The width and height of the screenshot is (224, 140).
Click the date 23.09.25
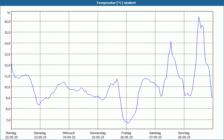pyautogui.click(x=40, y=137)
